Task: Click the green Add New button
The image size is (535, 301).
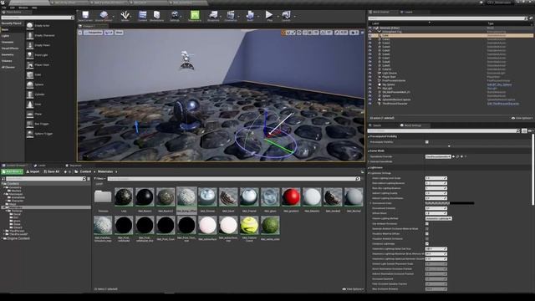Action: pos(12,171)
